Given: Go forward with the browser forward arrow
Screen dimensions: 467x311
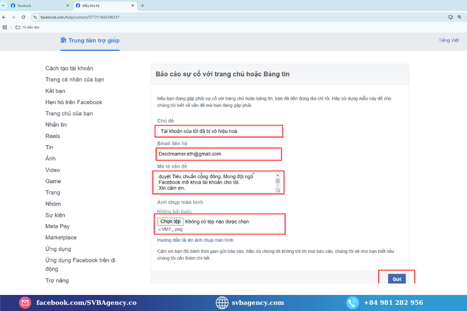Looking at the screenshot, I should pyautogui.click(x=13, y=17).
